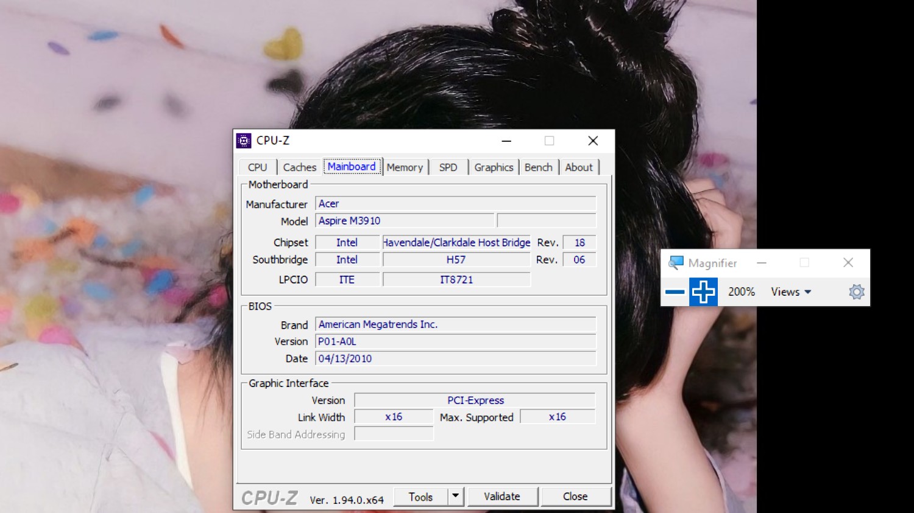Click the Manufacturer field showing Acer
Viewport: 914px width, 513px height.
click(x=455, y=204)
